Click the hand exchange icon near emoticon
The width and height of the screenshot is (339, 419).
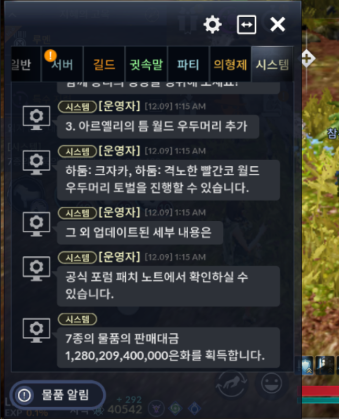coord(232,383)
